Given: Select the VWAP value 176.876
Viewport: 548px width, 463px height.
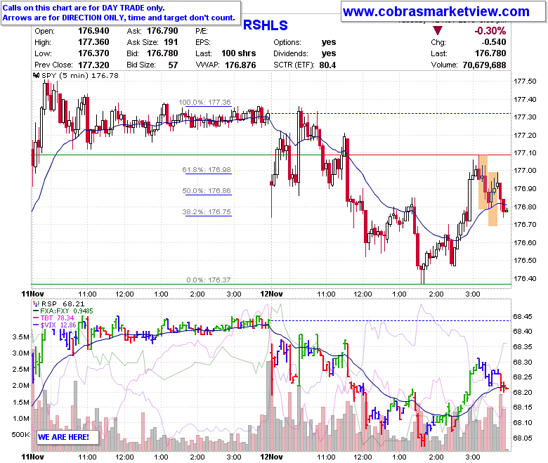Looking at the screenshot, I should pos(240,65).
